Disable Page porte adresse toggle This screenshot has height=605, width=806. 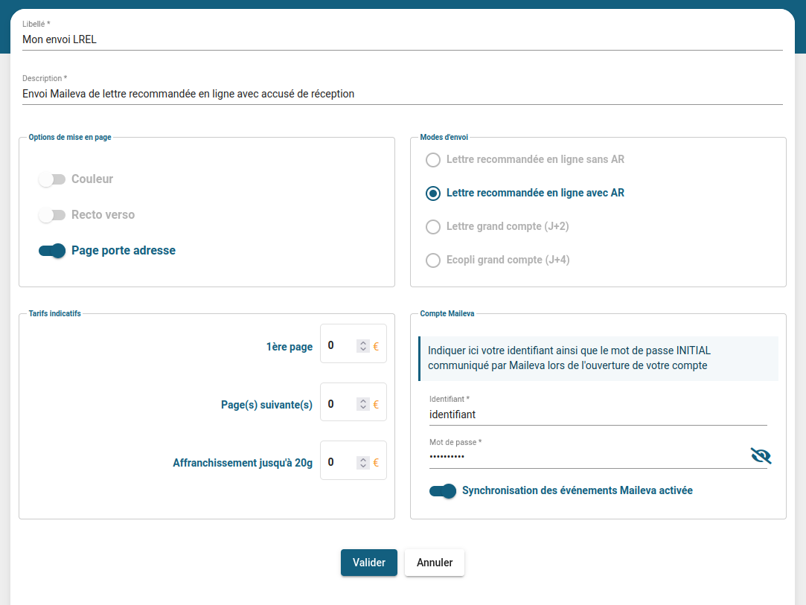pos(52,251)
